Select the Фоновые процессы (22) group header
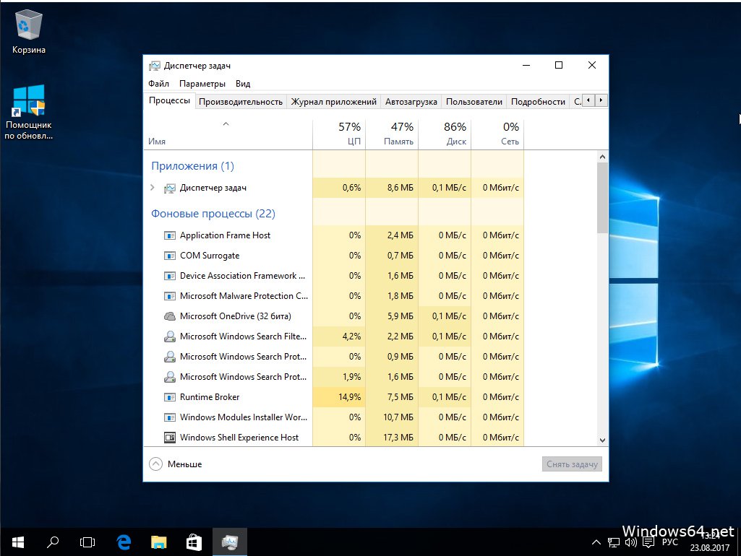741x556 pixels. click(x=213, y=214)
